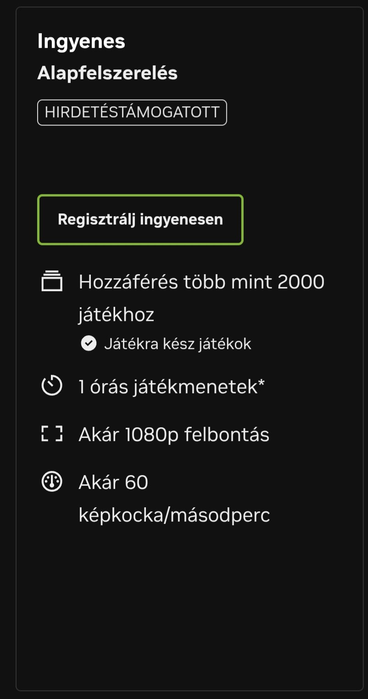Click the resolution frame brackets icon
Screen dimensions: 368x699
(x=52, y=434)
